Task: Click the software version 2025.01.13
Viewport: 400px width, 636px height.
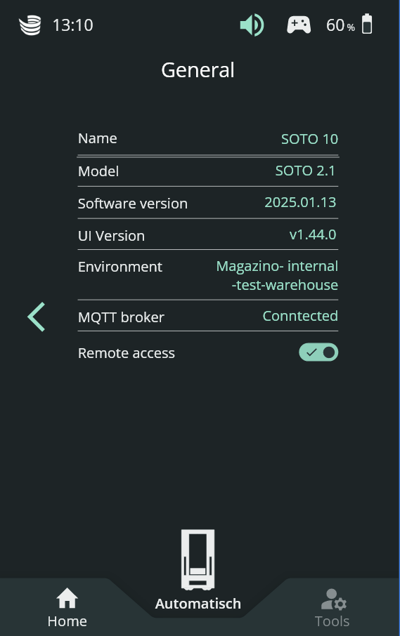Action: [x=300, y=202]
